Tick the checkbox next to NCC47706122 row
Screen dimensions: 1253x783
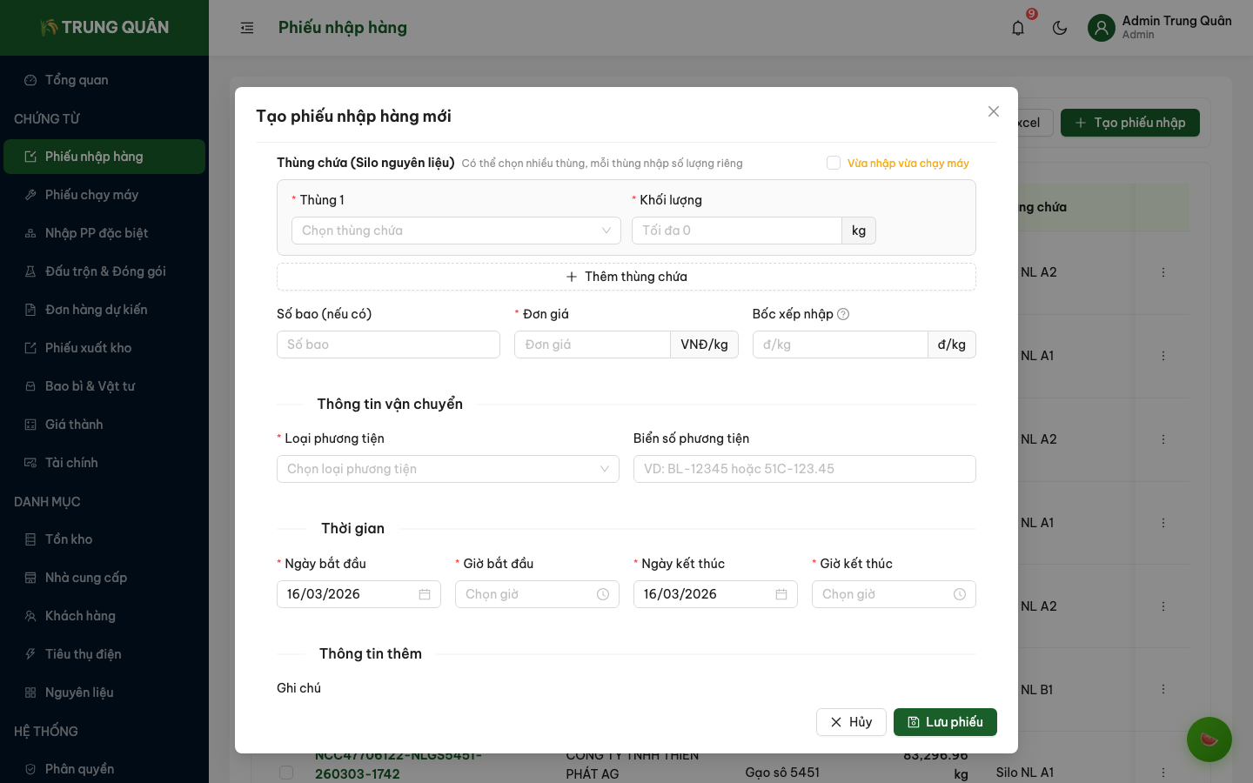(286, 773)
